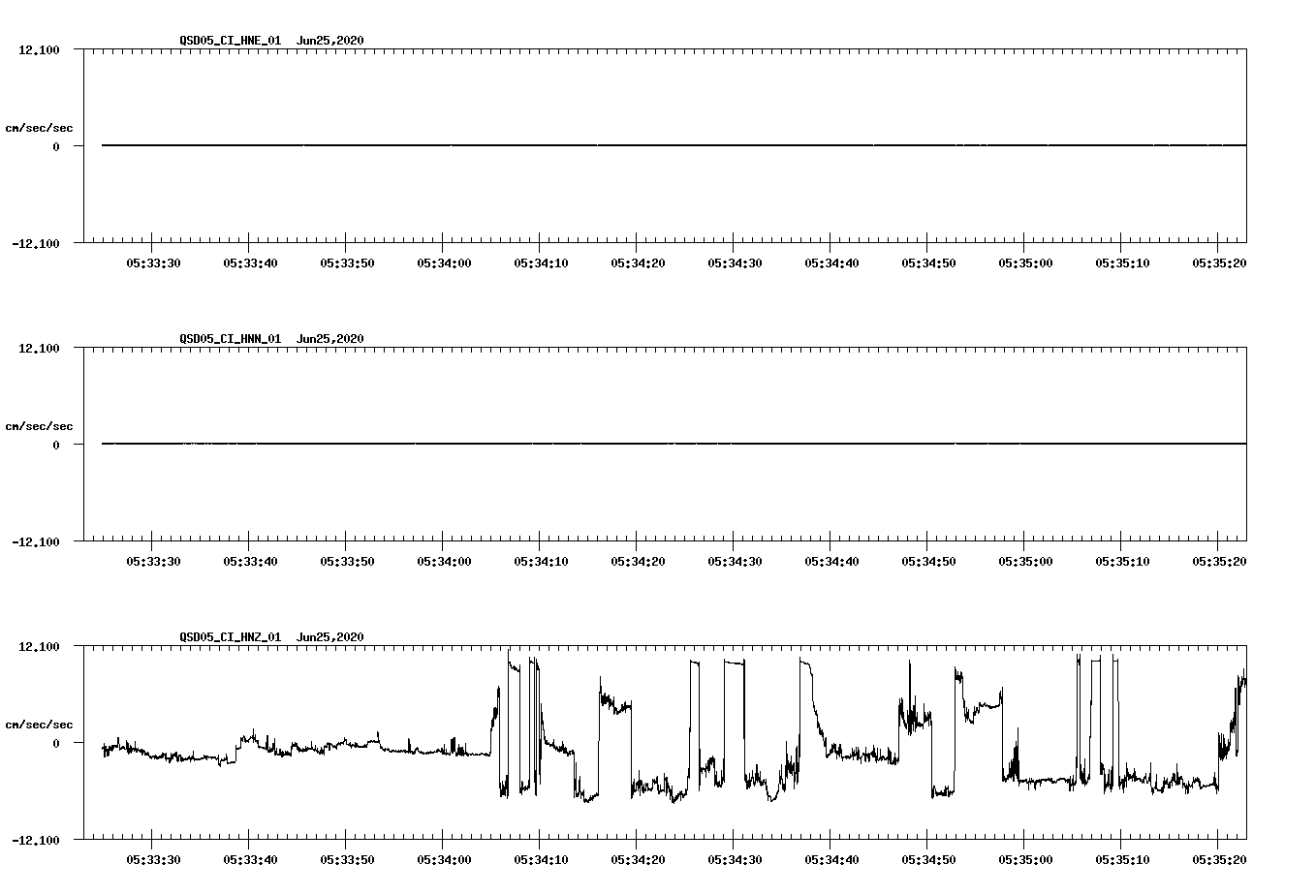
Task: Click the 05:34:10 time label under HNZ plot
Action: (541, 860)
